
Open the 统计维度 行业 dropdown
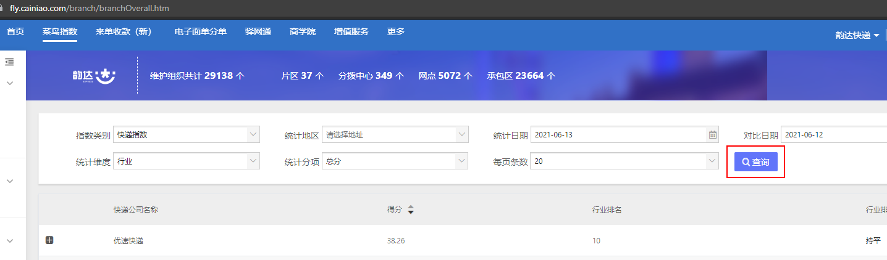click(187, 161)
